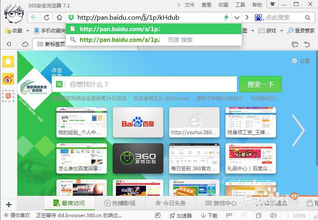Image resolution: width=318 pixels, height=220 pixels.
Task: Expand the dropdown arrow beside 游戏
Action: pos(281,31)
